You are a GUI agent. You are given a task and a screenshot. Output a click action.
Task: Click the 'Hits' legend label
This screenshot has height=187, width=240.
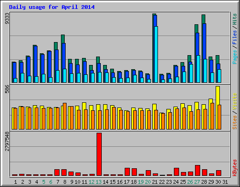[234, 19]
